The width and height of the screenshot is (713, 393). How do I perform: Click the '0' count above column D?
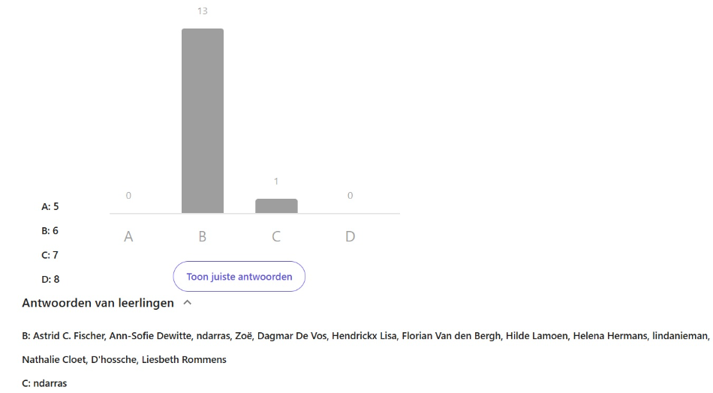[x=350, y=196]
